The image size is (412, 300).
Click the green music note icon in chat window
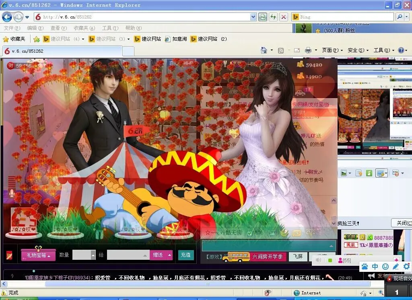point(369,173)
